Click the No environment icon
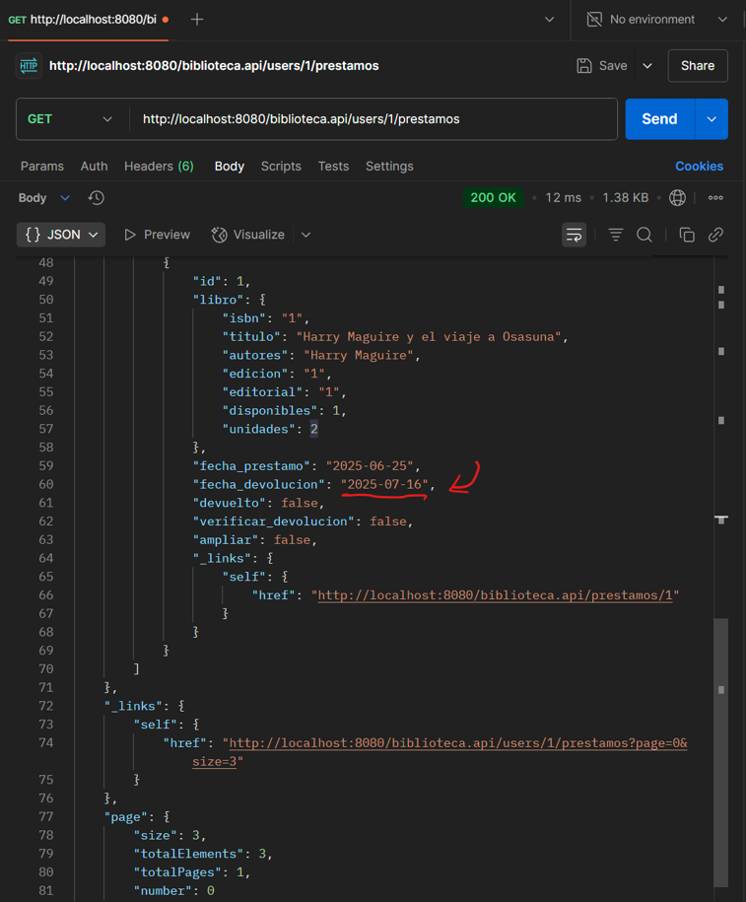Image resolution: width=746 pixels, height=902 pixels. [x=594, y=20]
